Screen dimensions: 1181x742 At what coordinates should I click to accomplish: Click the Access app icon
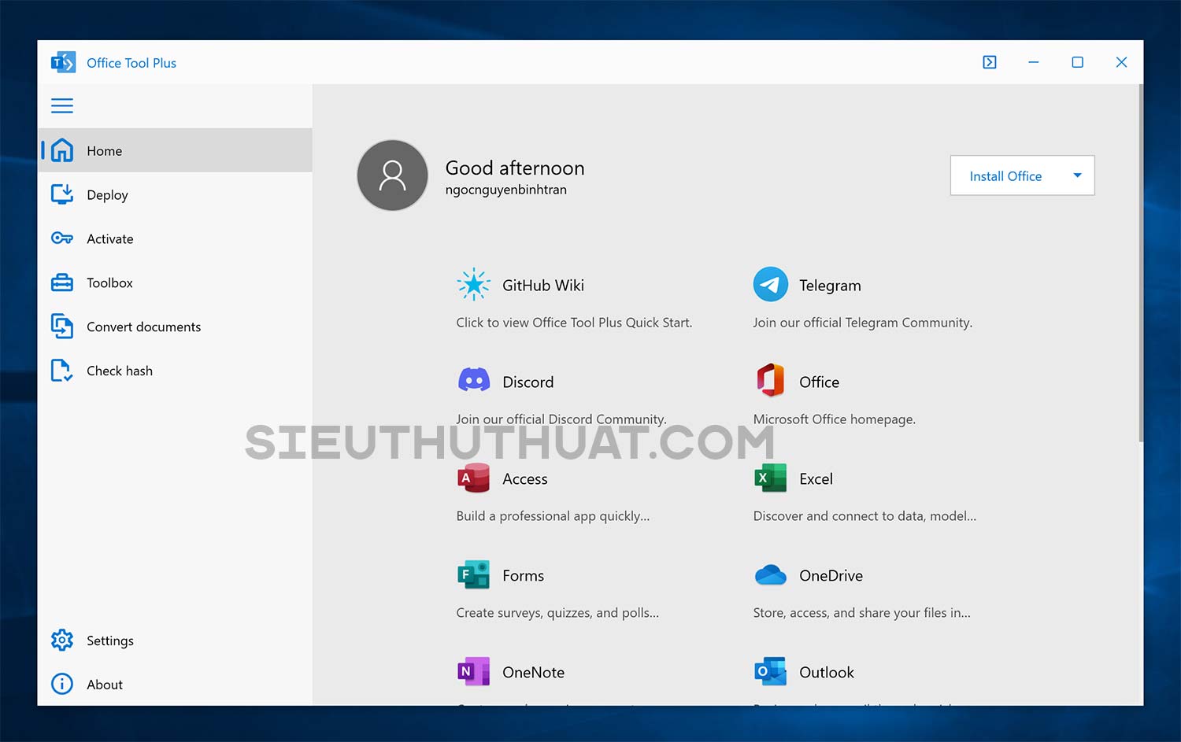474,478
